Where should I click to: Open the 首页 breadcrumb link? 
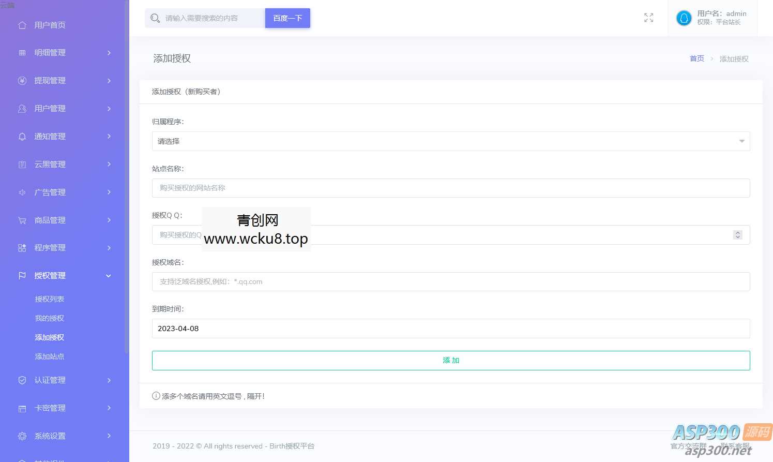(x=696, y=58)
